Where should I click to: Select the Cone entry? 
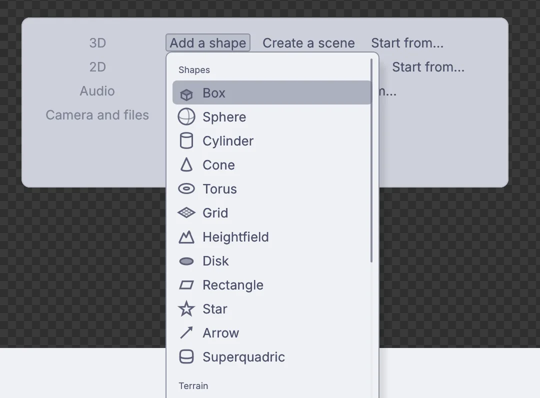pos(272,165)
